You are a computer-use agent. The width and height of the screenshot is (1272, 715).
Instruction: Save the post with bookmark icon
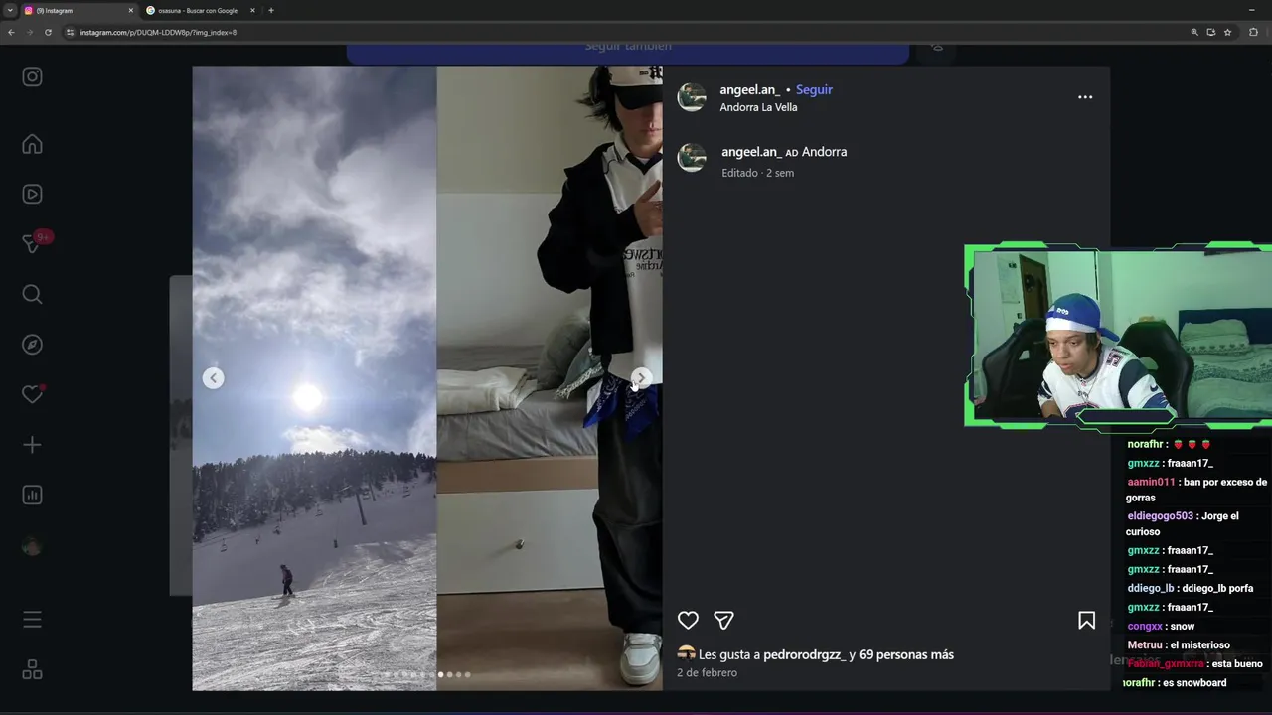1086,620
